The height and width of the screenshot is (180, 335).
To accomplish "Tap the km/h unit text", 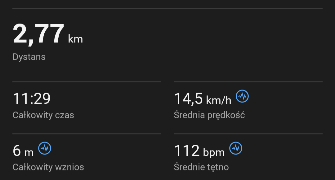I will (x=219, y=100).
